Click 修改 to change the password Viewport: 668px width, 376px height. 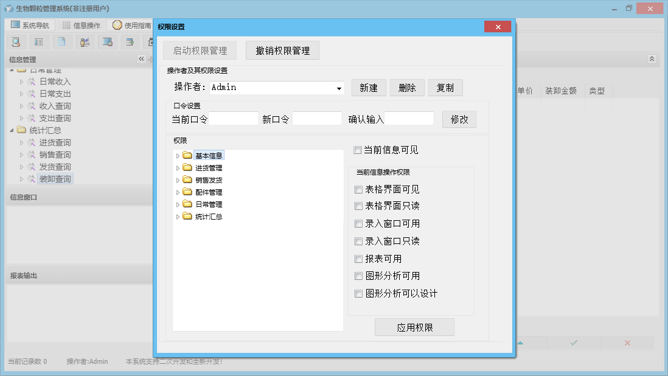[x=459, y=119]
